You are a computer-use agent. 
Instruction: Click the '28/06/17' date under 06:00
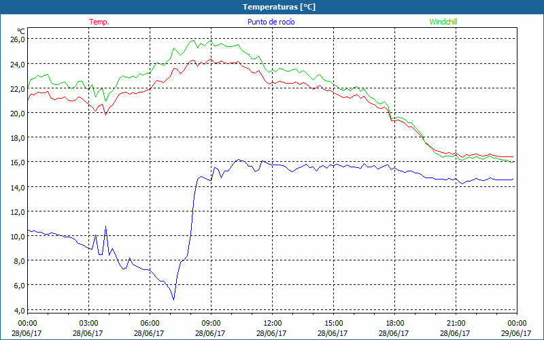coord(149,333)
